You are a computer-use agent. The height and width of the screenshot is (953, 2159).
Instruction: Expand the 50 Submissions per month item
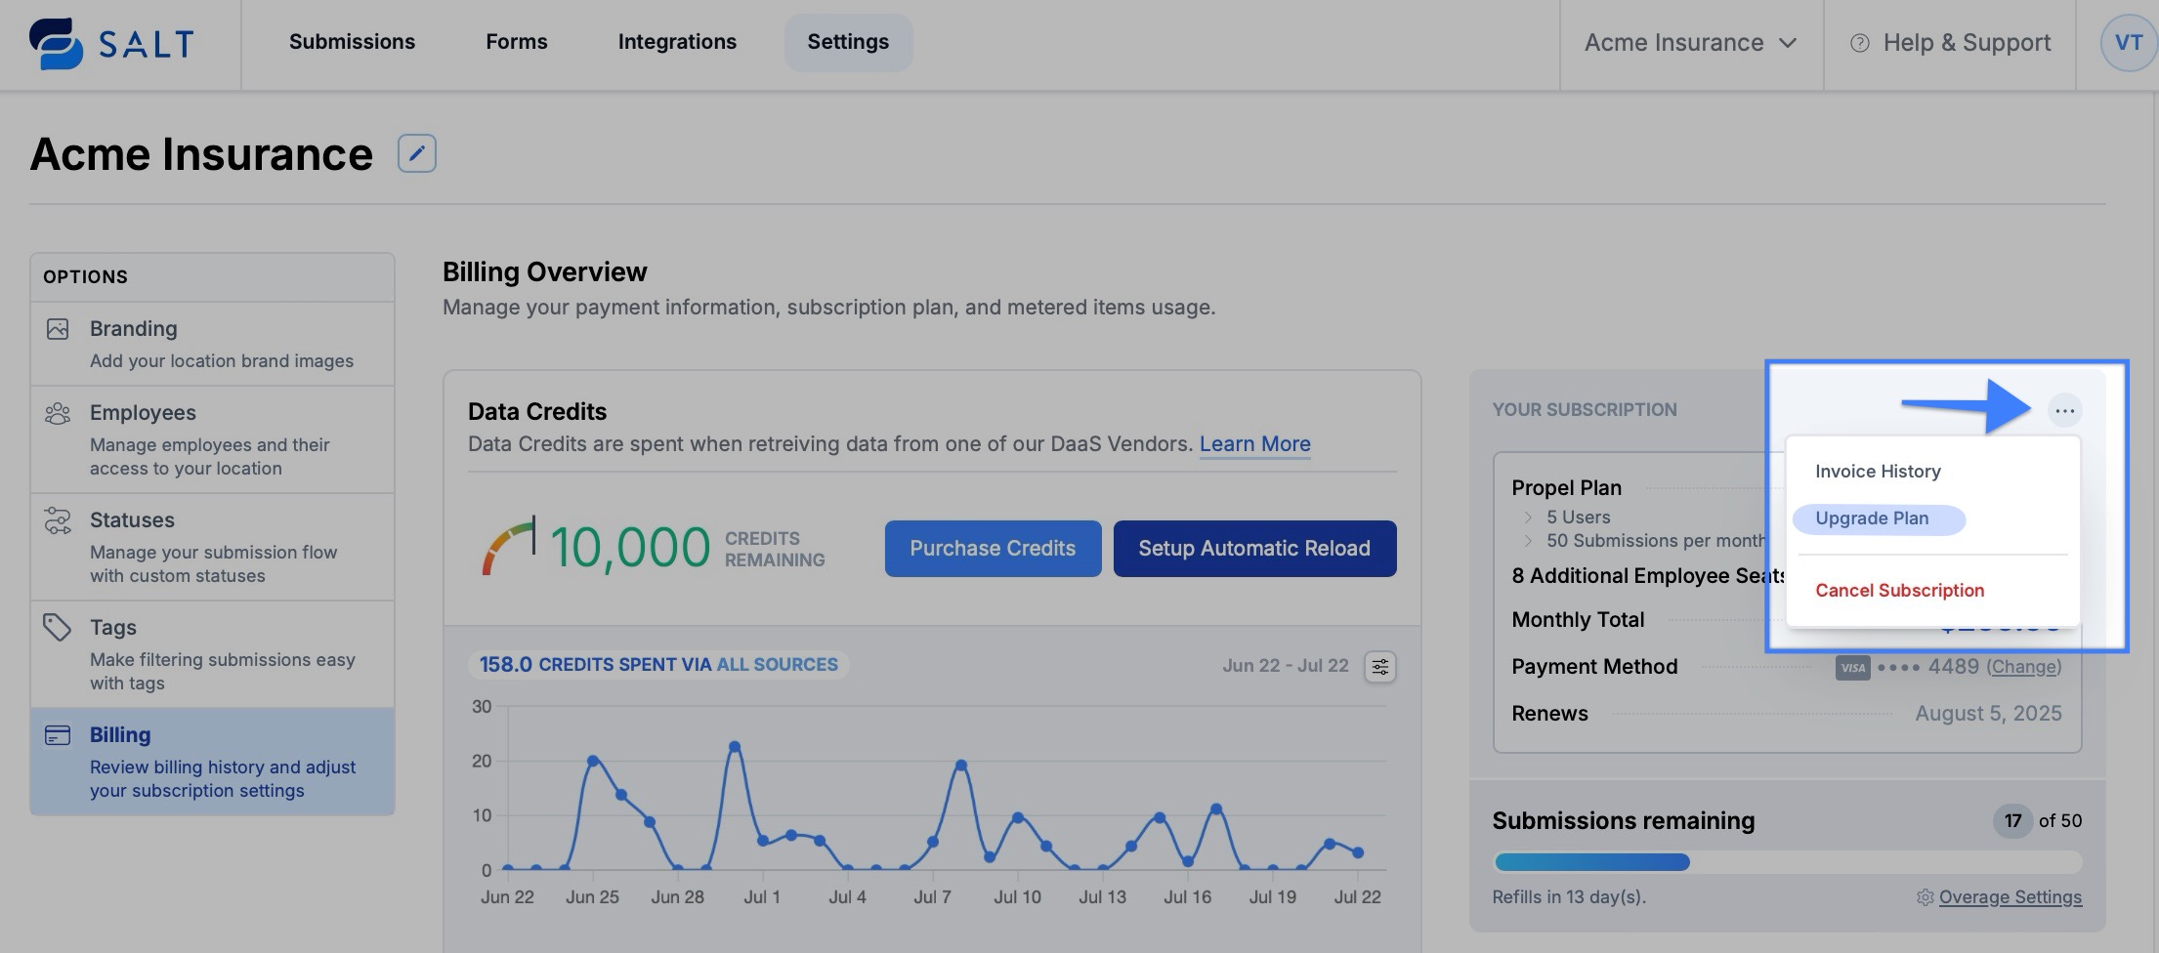pos(1529,541)
